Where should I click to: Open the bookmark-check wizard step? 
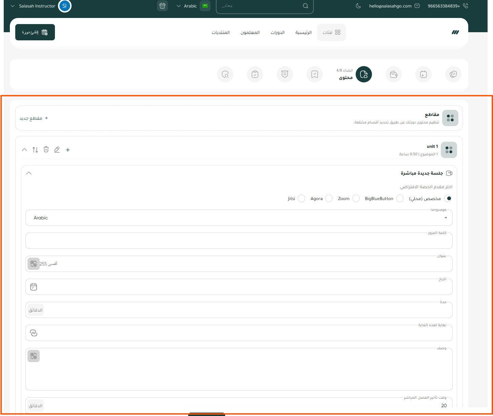pos(315,74)
